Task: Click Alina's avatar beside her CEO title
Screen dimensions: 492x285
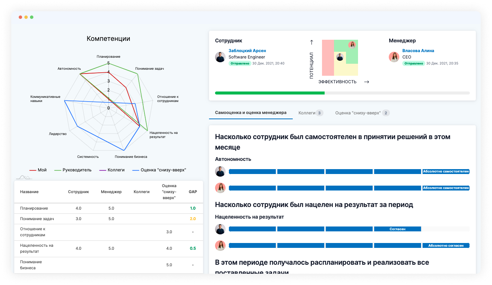Action: pyautogui.click(x=393, y=57)
